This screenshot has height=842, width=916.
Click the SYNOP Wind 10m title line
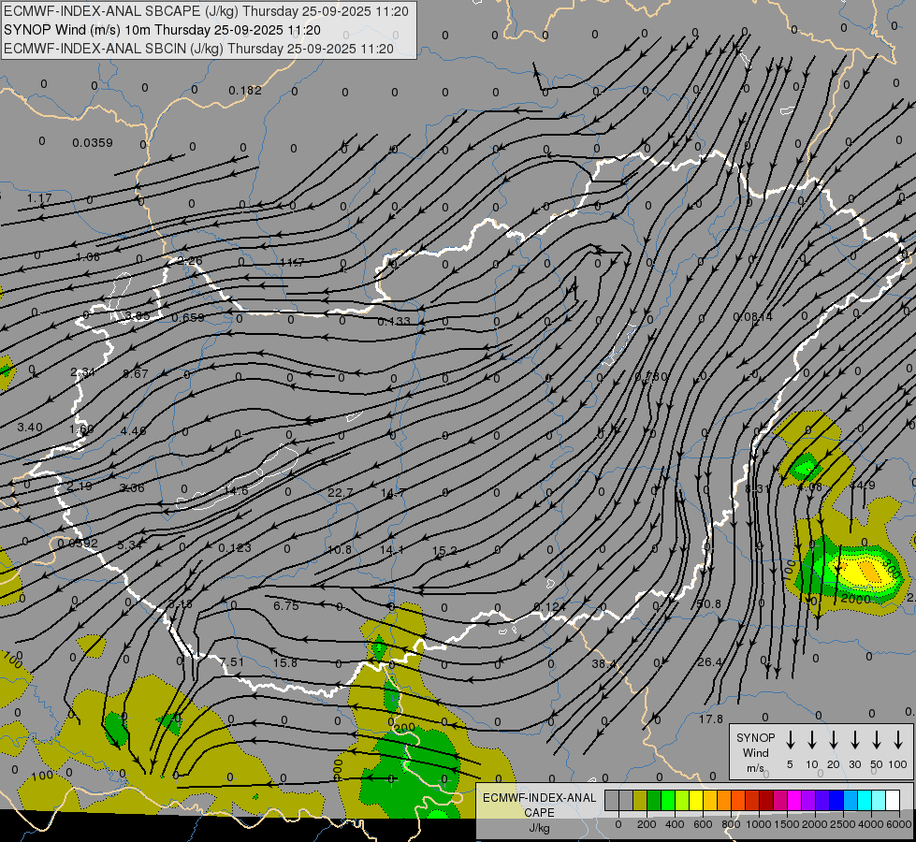pos(162,30)
